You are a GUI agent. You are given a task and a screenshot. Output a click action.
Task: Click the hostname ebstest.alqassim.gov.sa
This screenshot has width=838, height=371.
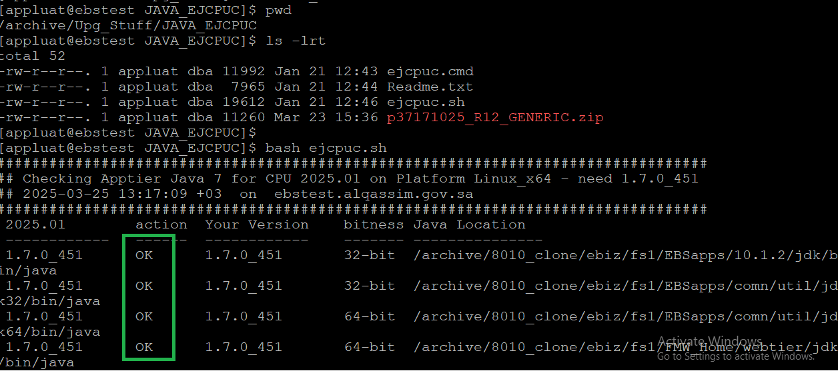tap(374, 194)
